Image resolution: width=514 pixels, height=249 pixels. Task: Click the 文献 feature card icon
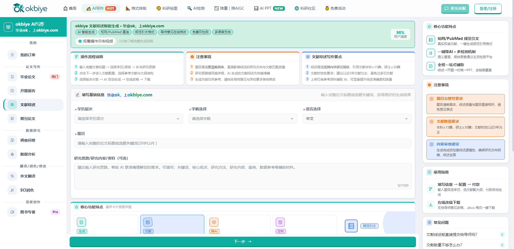coord(148,222)
